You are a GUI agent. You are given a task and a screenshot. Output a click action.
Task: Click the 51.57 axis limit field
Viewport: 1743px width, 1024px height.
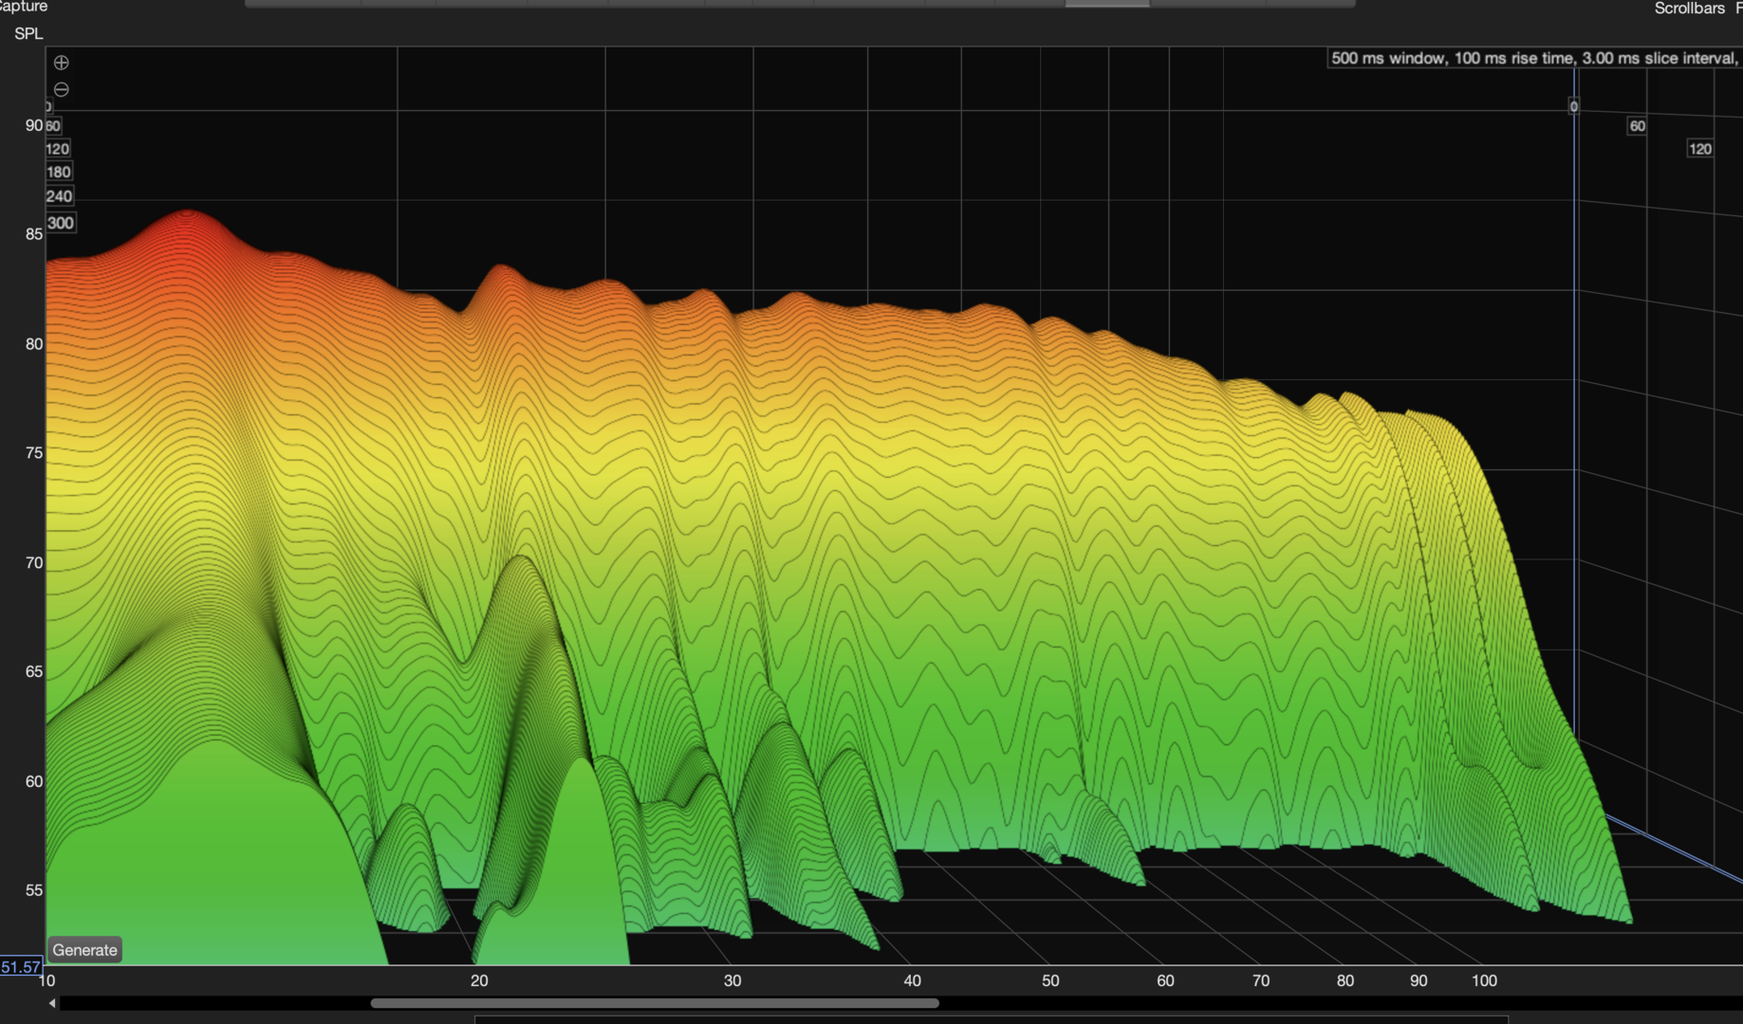[x=21, y=967]
